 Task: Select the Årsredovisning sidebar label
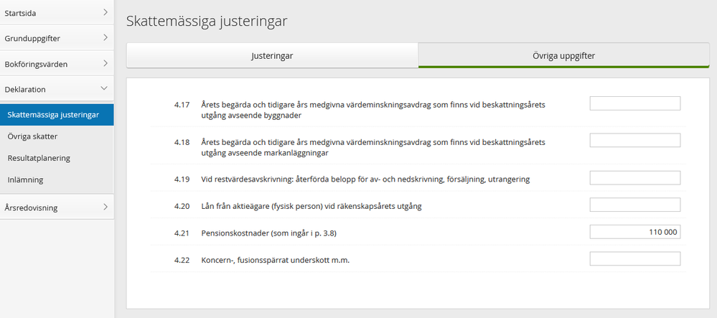[31, 208]
